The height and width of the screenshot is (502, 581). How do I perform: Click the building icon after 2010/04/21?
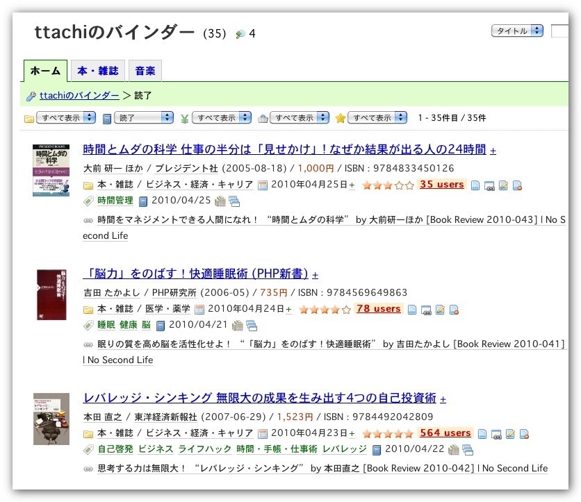238,326
